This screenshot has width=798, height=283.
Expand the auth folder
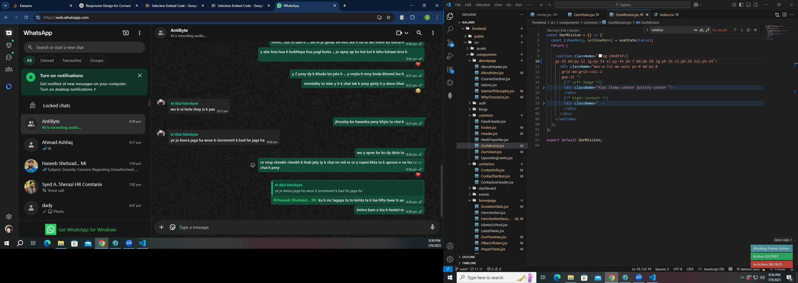pyautogui.click(x=482, y=103)
